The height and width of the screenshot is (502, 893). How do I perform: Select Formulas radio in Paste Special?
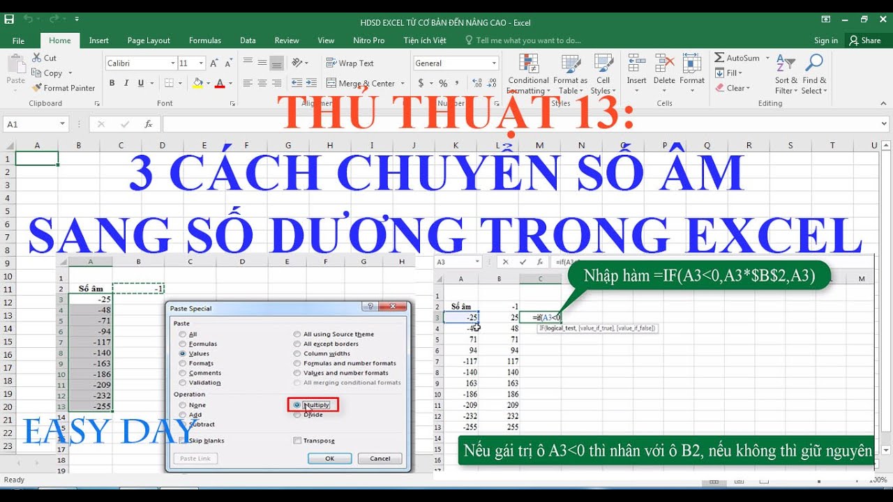click(x=183, y=344)
